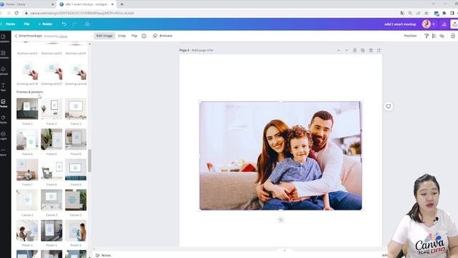Click the rotate handle below the photo
This screenshot has height=258, width=458.
tap(281, 220)
